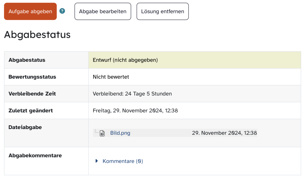Viewport: 307px width, 180px height.
Task: Select the Verbleibend 24 Tage 5 Stunden text
Action: 132,94
